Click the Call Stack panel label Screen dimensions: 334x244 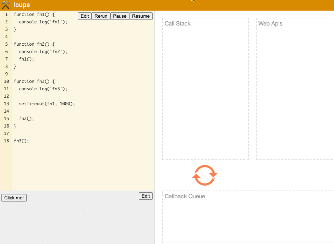tap(177, 24)
